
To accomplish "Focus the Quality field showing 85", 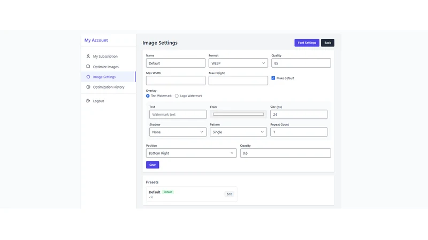I will tap(301, 63).
